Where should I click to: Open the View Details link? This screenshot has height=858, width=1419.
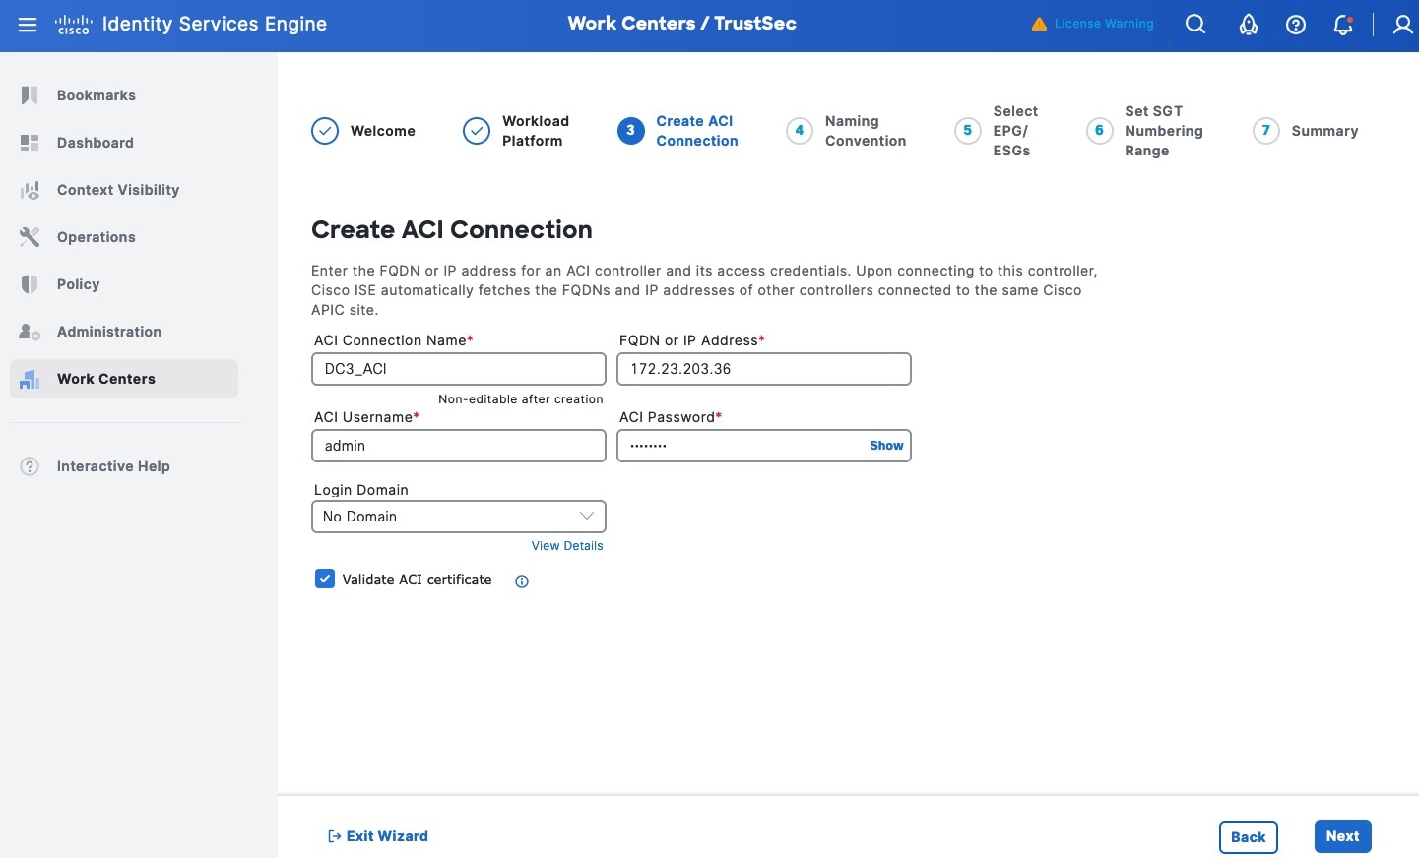click(567, 546)
